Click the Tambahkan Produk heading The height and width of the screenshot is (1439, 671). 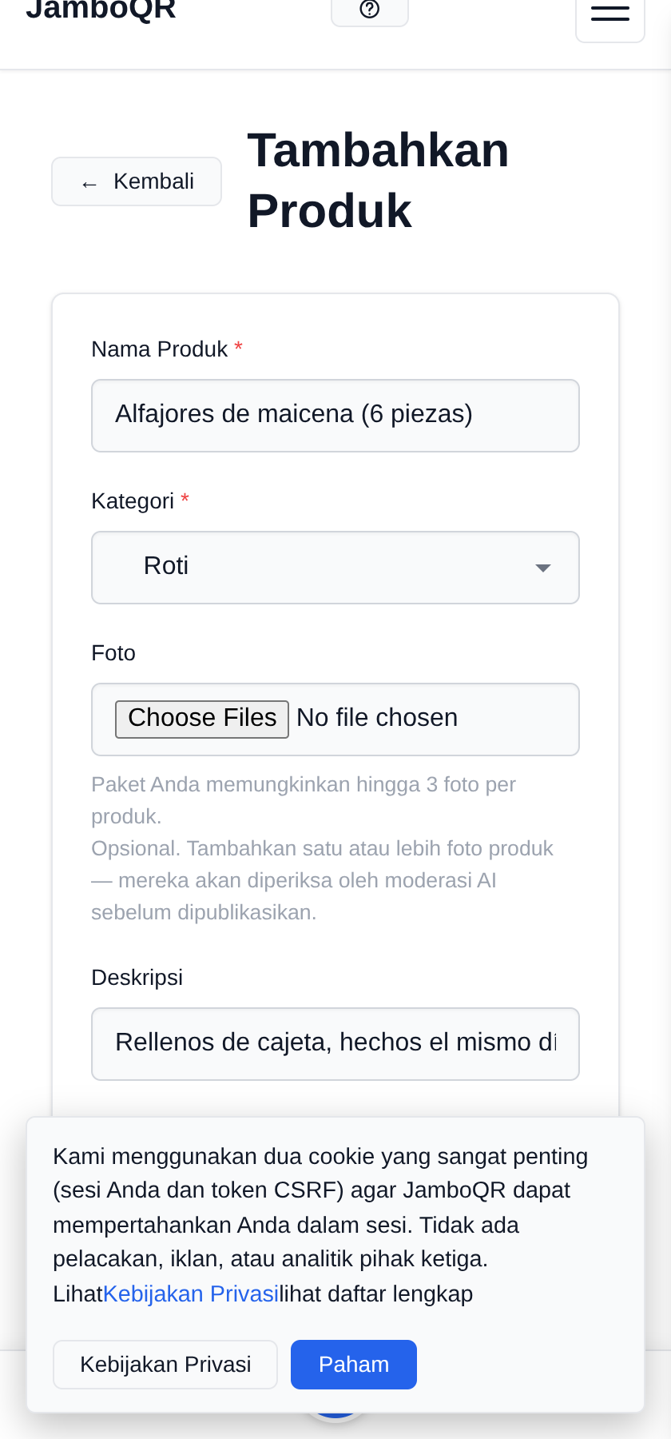point(378,181)
